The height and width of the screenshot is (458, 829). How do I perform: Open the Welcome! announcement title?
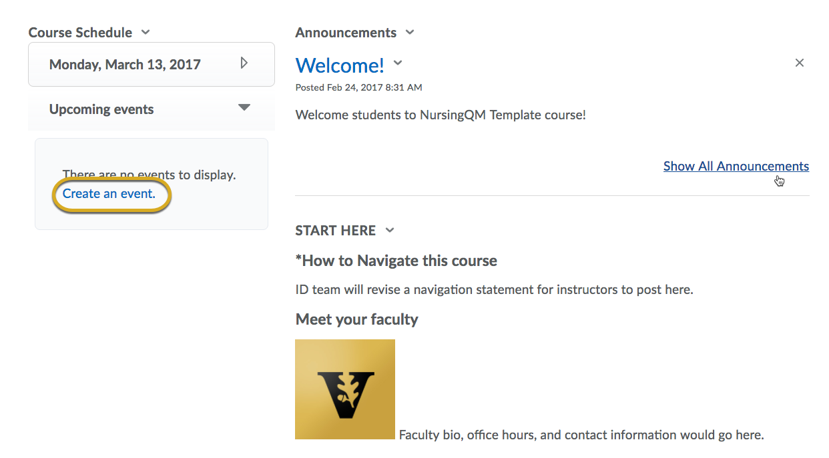coord(340,65)
